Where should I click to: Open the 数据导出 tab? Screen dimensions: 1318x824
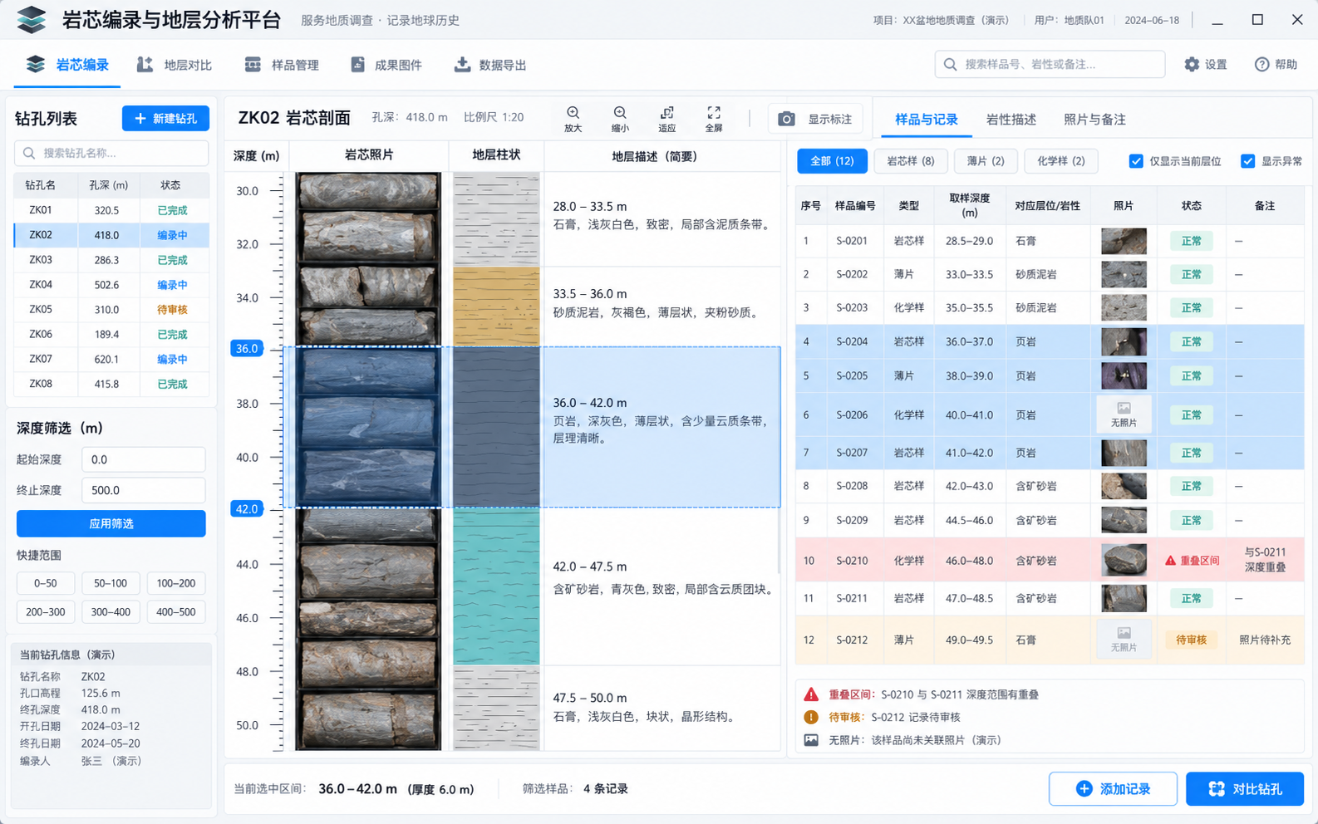coord(490,65)
